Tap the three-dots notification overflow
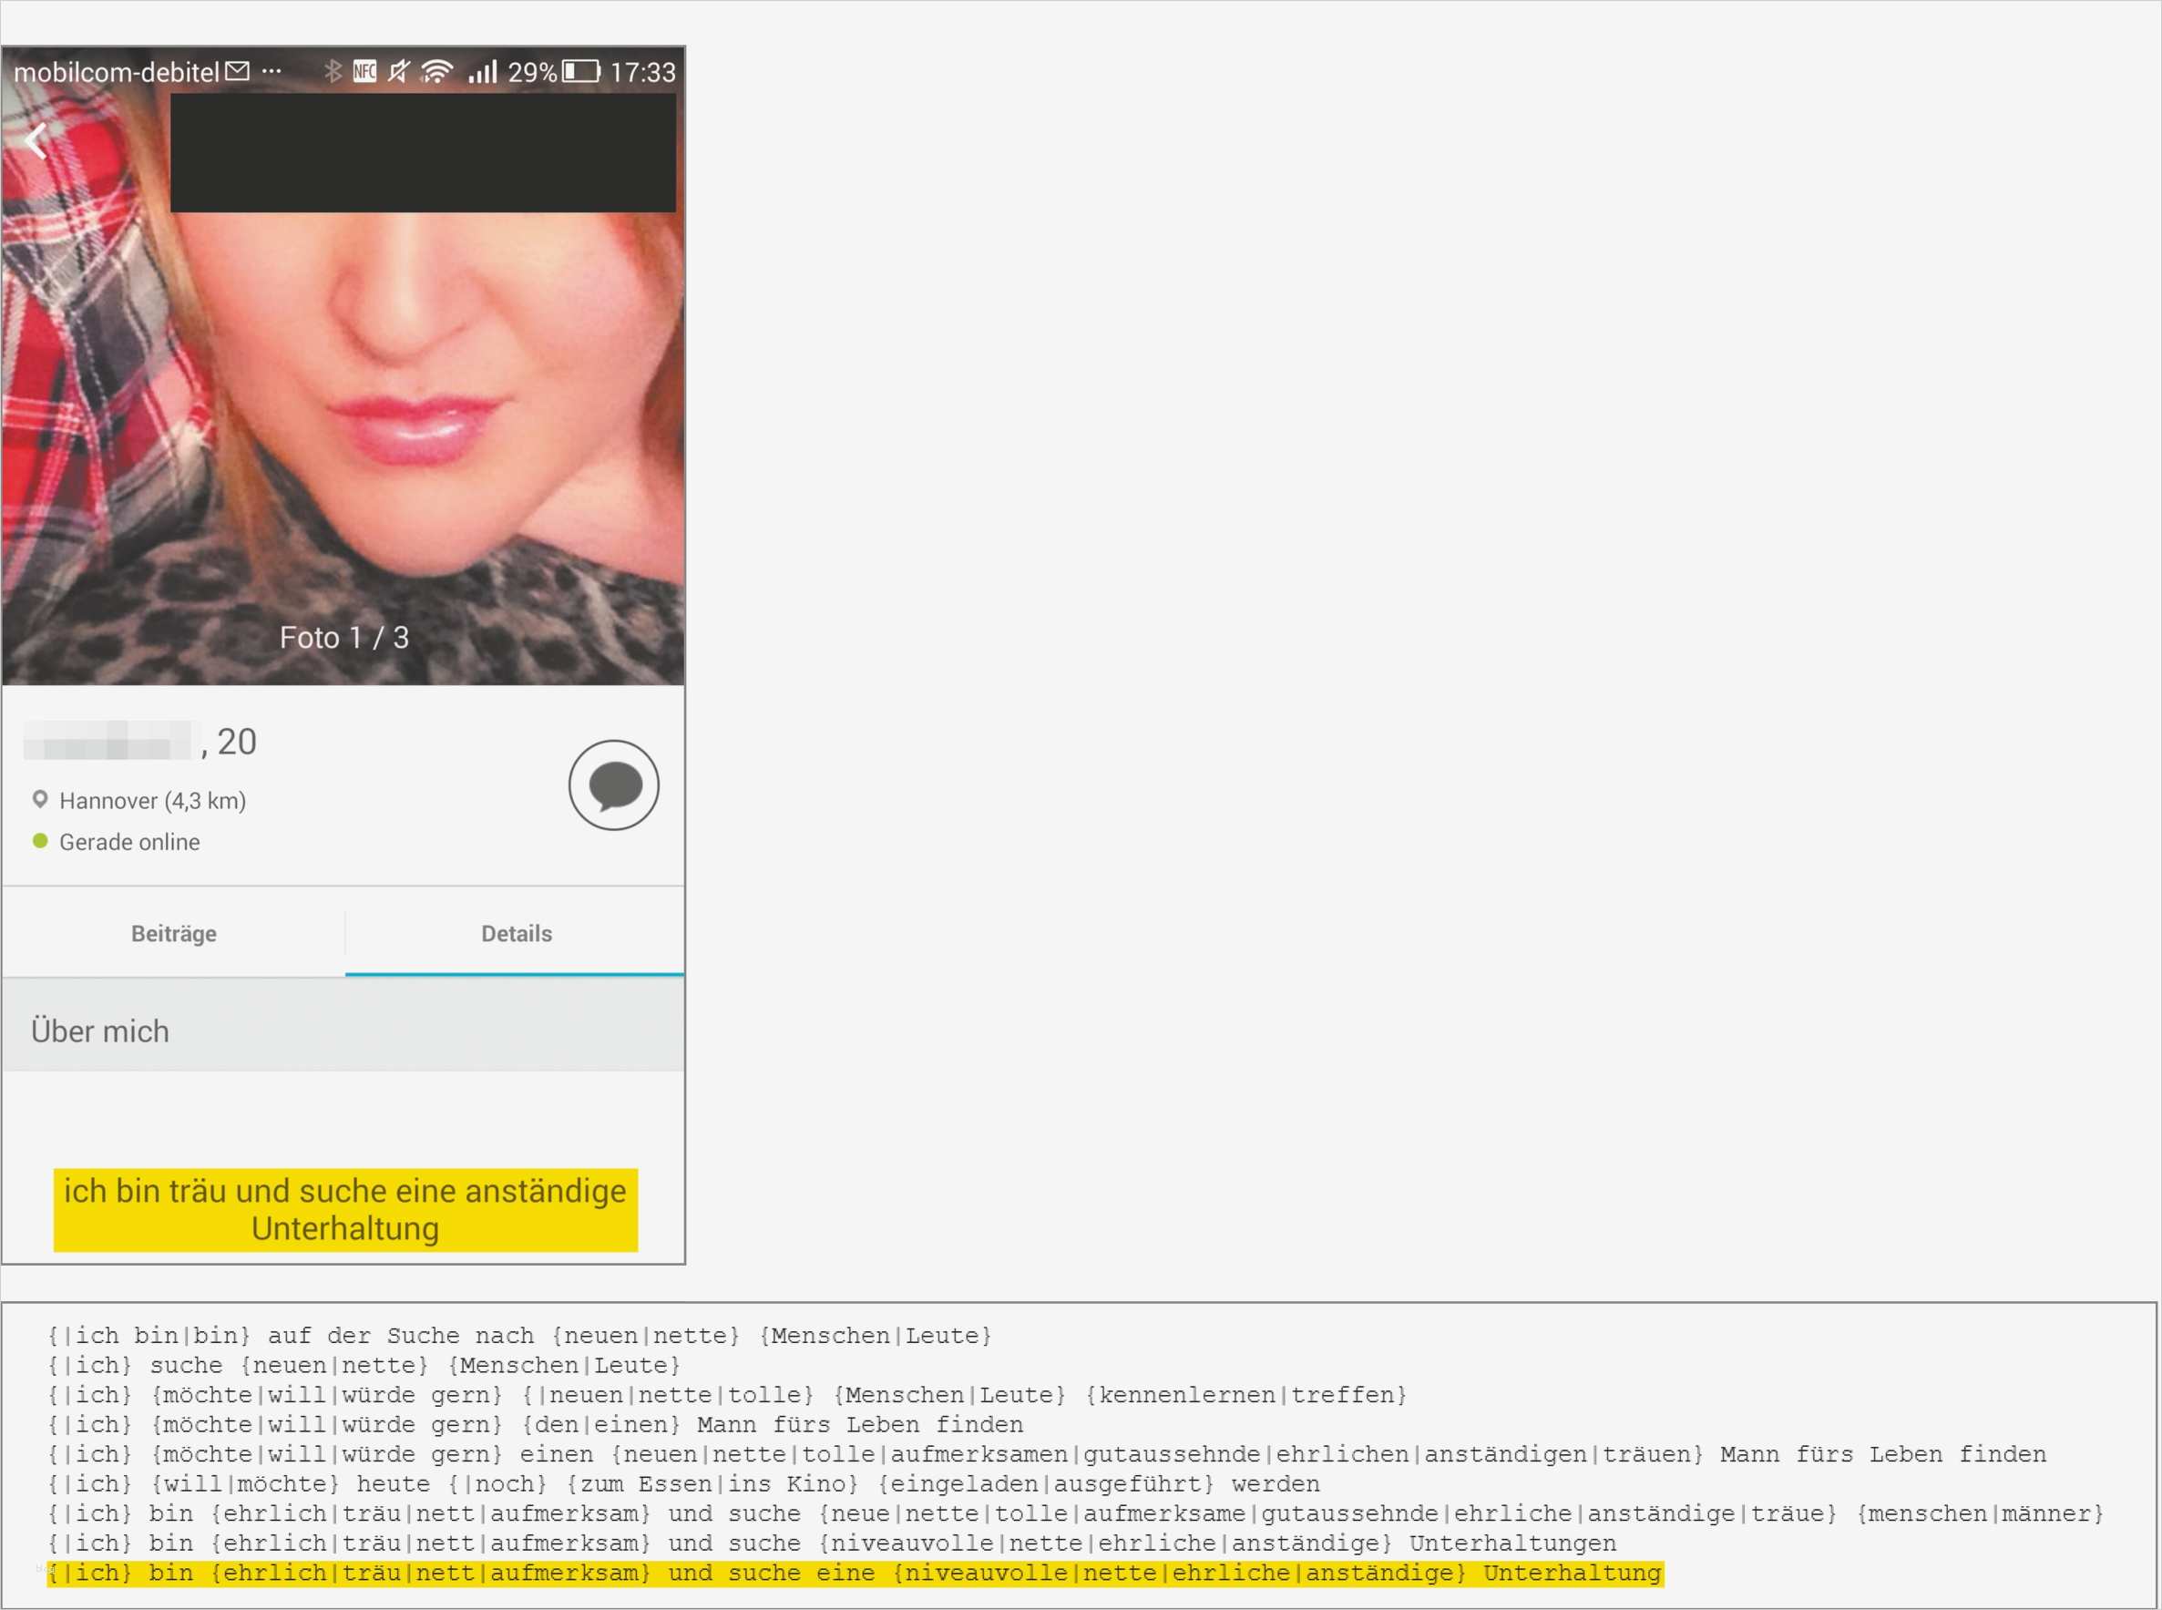This screenshot has width=2162, height=1610. click(272, 71)
